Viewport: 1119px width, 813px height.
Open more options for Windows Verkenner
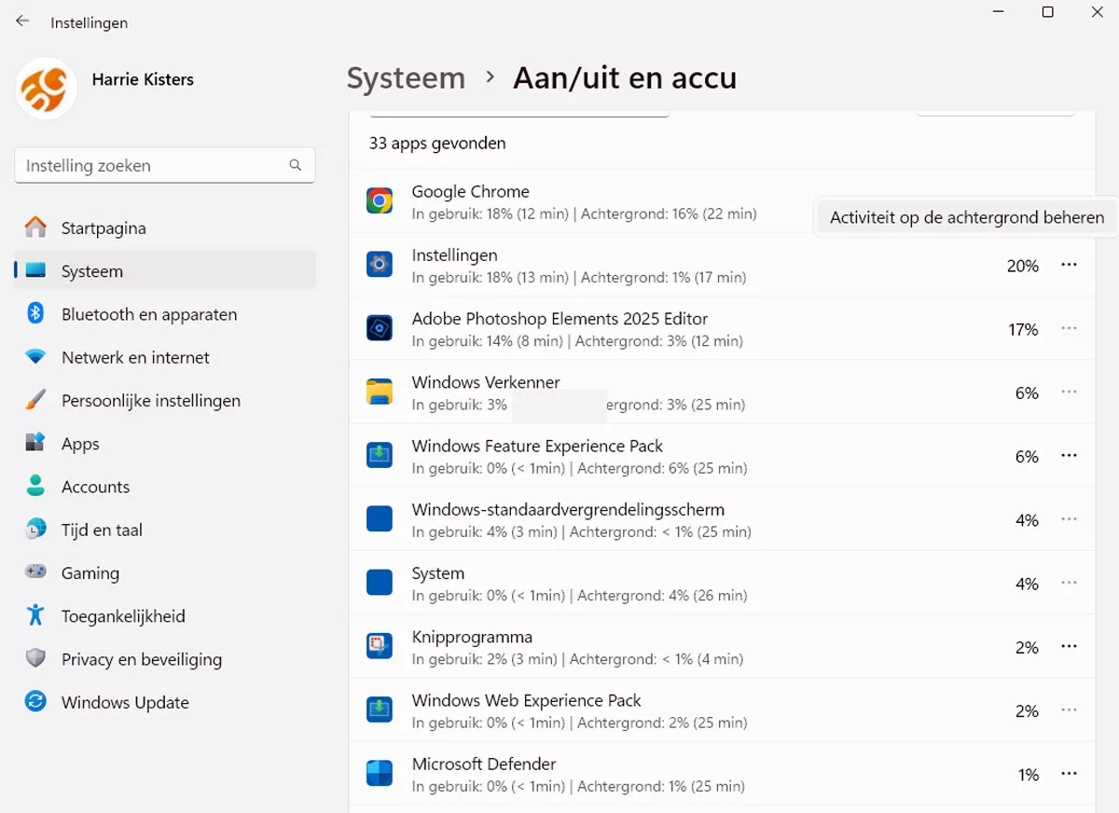point(1069,393)
